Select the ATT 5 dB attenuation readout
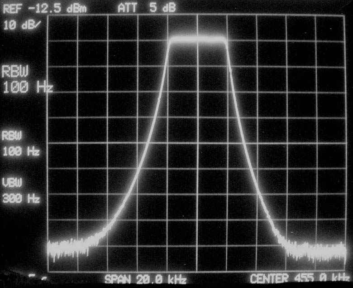 pos(147,8)
